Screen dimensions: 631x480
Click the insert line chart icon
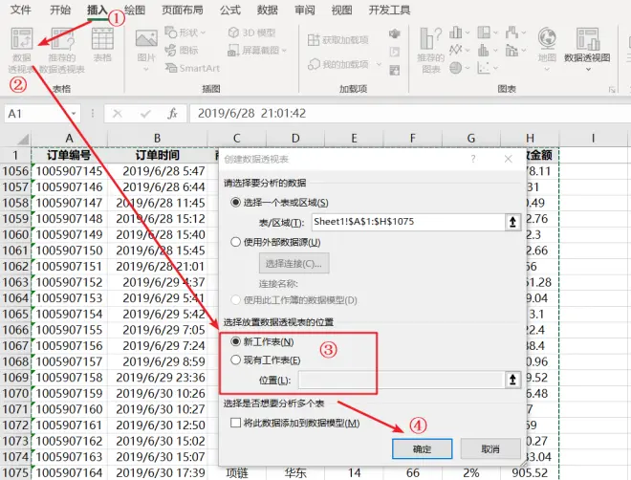(455, 50)
